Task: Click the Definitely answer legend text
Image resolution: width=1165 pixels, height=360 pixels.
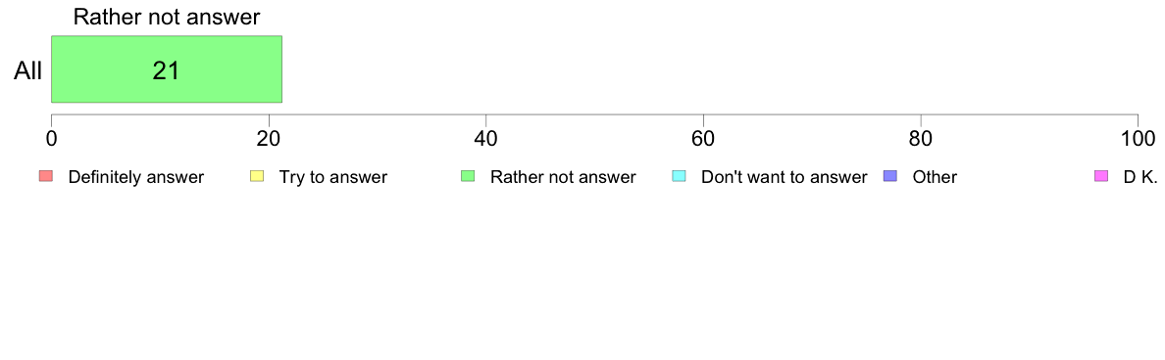Action: click(x=136, y=177)
